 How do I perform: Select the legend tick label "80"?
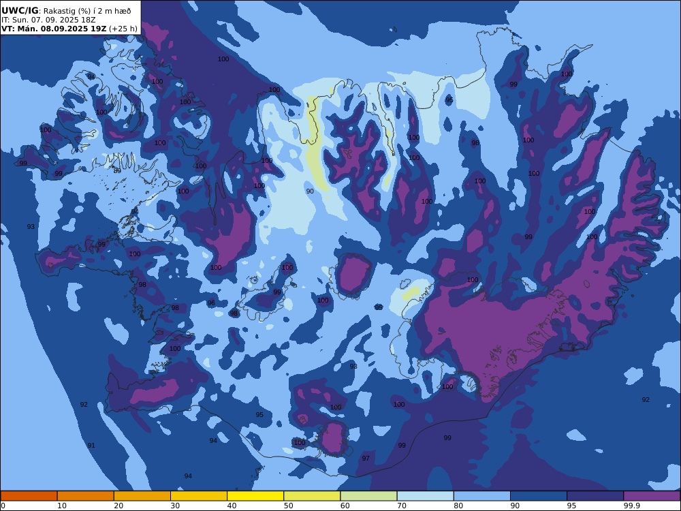[458, 506]
